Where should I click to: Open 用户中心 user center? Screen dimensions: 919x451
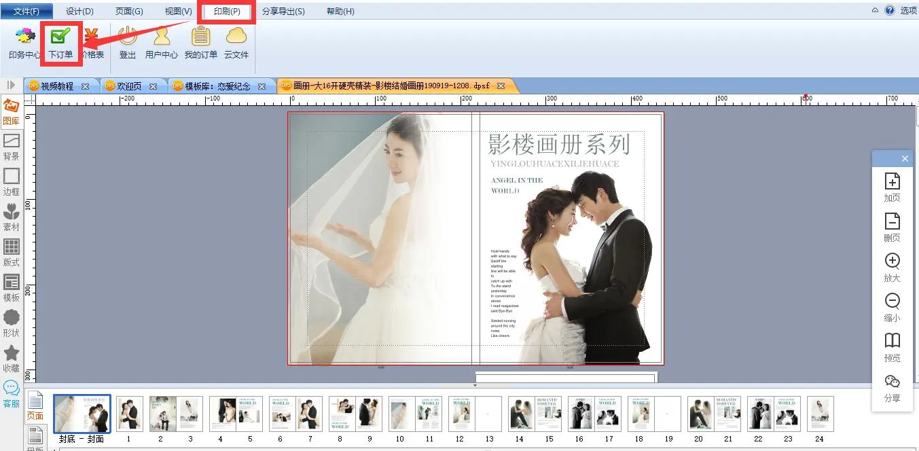coord(162,42)
